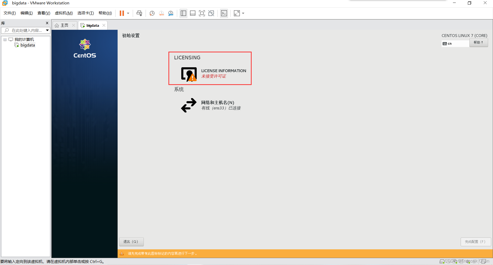Click the 退出(Q) button
This screenshot has height=265, width=493.
[131, 242]
